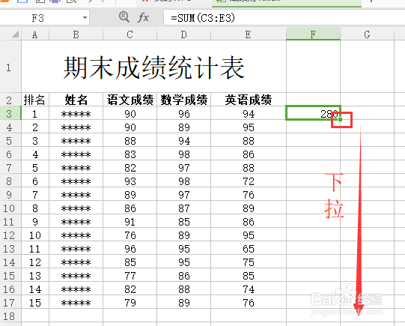Screen dimensions: 405x326
Task: Click cell E13 with value 65
Action: pyautogui.click(x=249, y=249)
